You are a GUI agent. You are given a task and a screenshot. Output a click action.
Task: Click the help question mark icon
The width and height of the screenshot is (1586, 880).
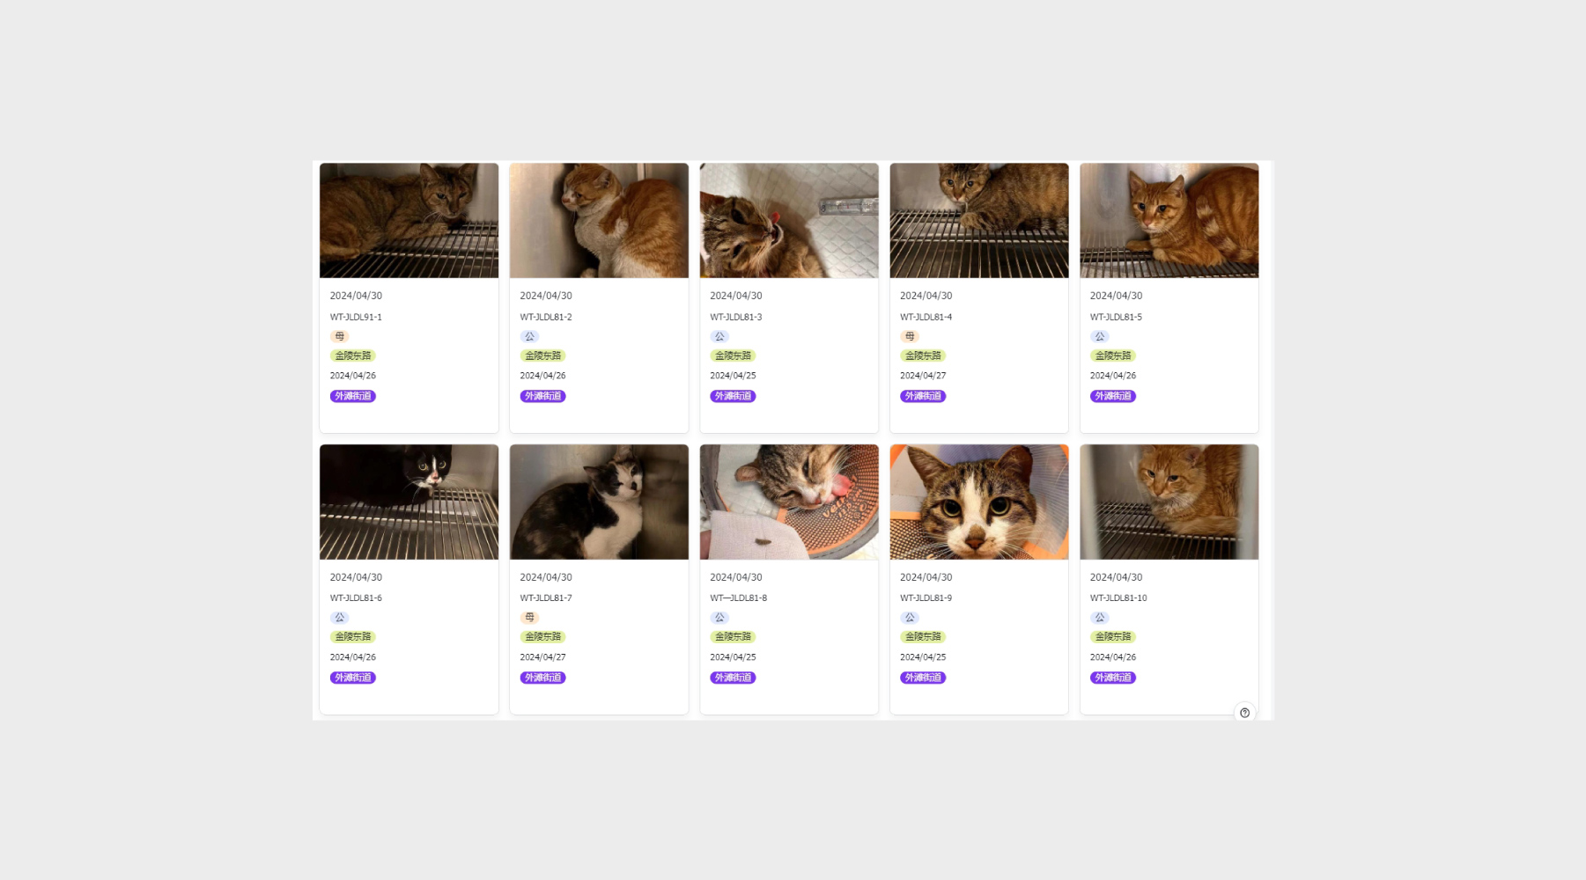1244,713
